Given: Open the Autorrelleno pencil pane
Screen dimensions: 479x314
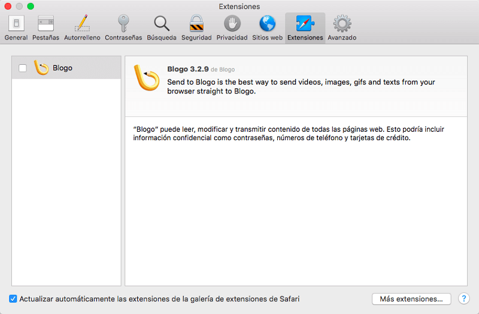Looking at the screenshot, I should (82, 28).
